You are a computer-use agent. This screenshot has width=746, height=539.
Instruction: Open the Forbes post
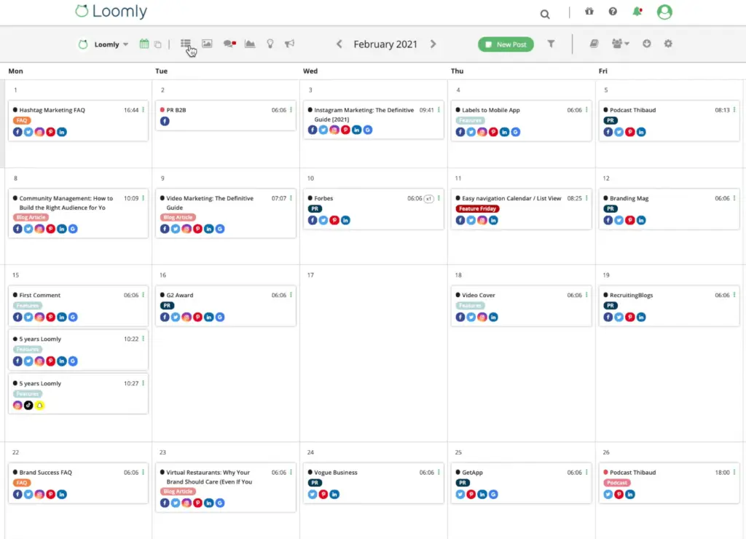point(323,198)
